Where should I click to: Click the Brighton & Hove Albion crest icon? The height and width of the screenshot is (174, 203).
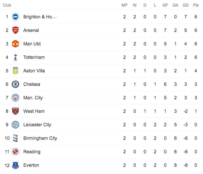click(x=15, y=17)
